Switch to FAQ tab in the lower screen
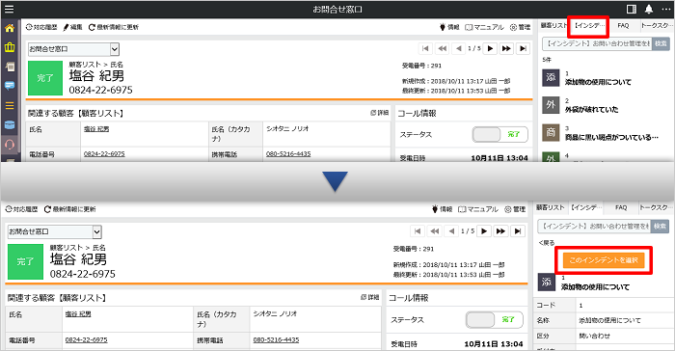The height and width of the screenshot is (351, 675). tap(621, 207)
